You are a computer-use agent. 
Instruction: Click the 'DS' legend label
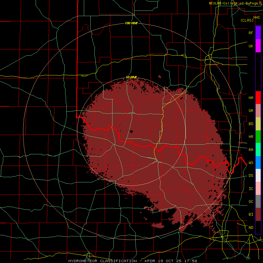coord(251,176)
